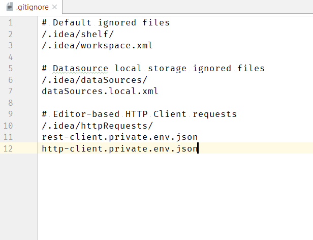
Task: Close the .gitignore editor tab
Action: point(54,7)
